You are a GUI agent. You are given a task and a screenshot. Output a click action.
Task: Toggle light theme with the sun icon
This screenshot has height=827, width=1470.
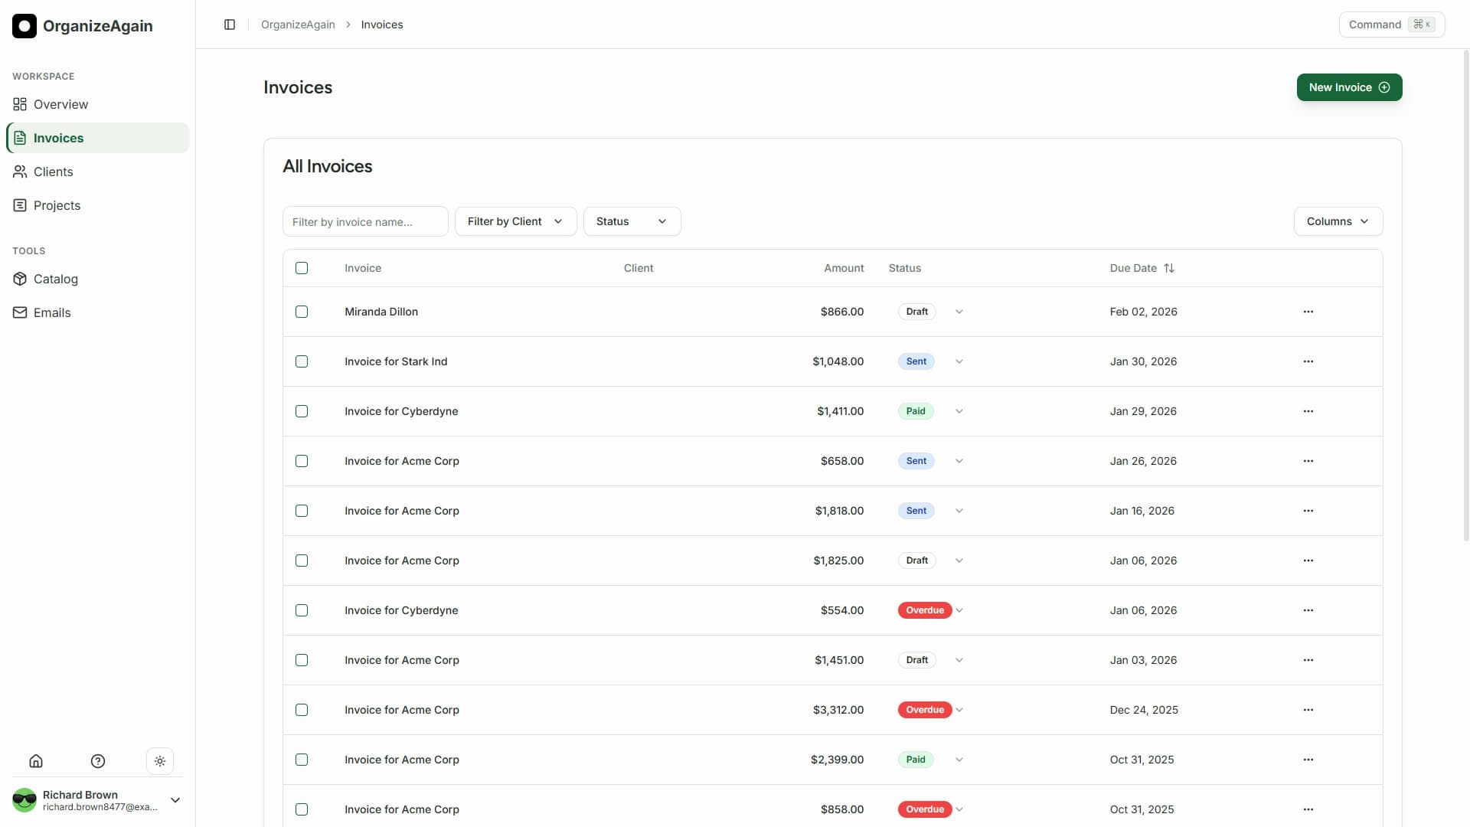(160, 760)
